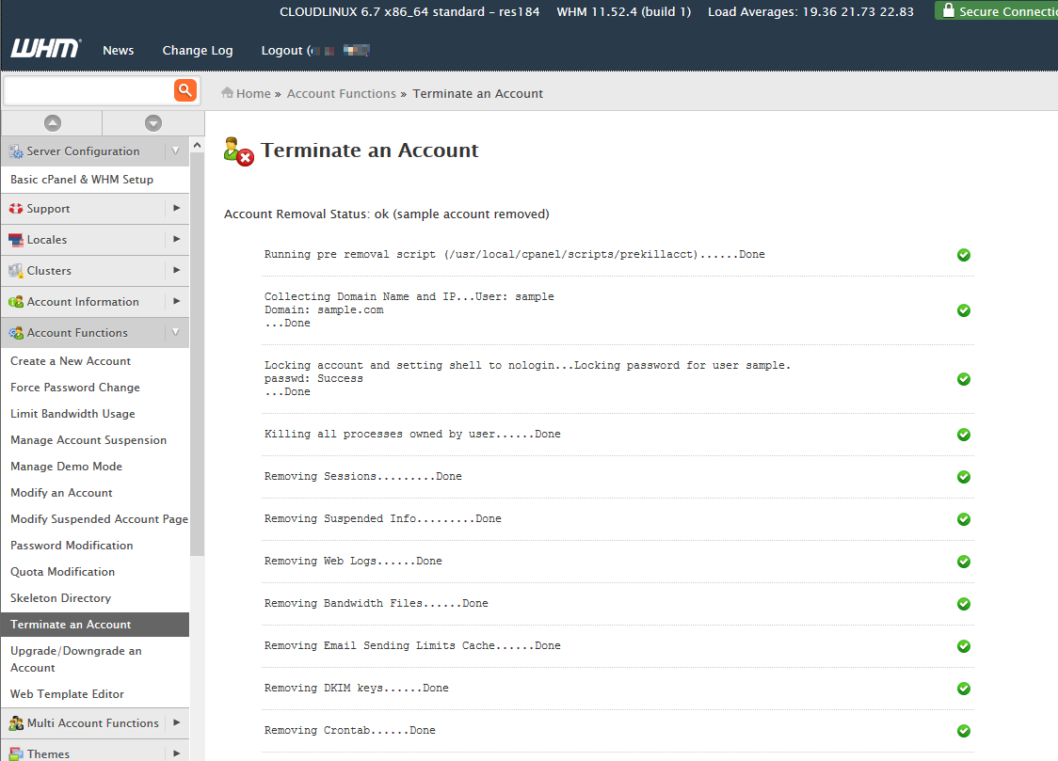
Task: Click the Locales flag icon
Action: click(x=16, y=240)
